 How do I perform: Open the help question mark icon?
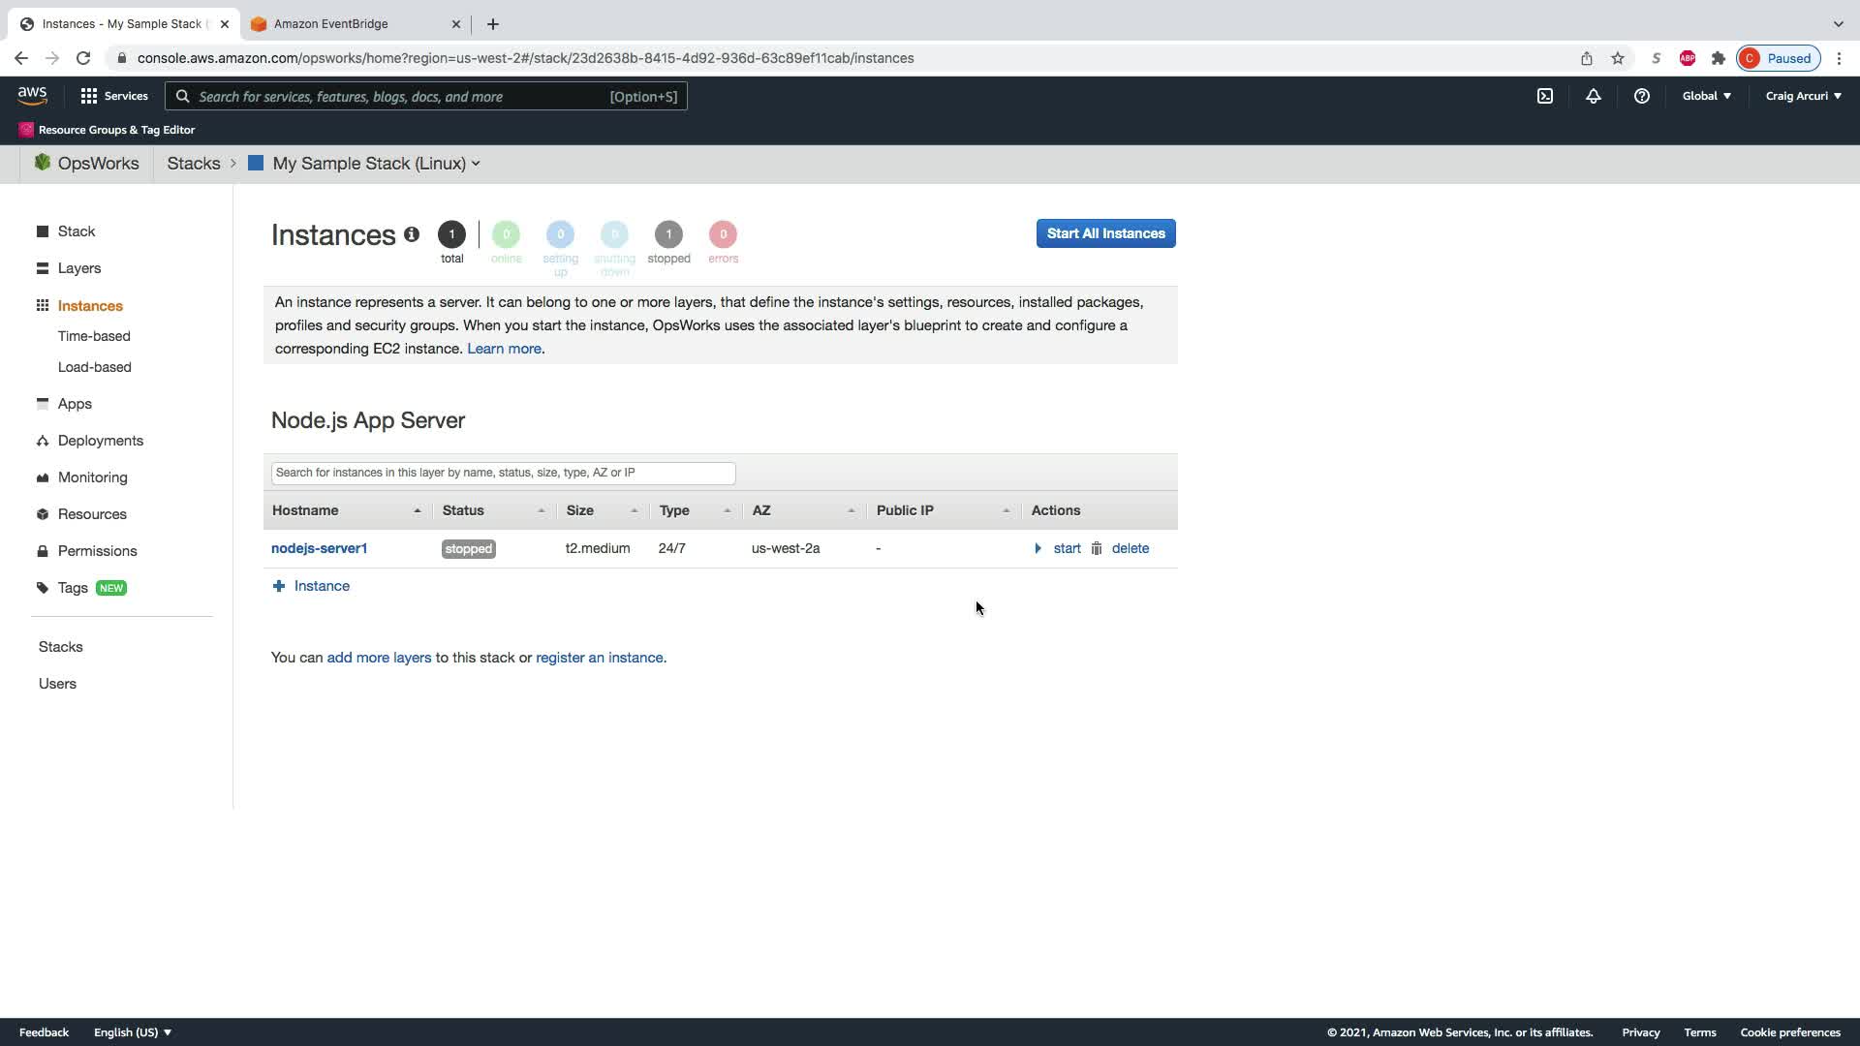click(1641, 96)
